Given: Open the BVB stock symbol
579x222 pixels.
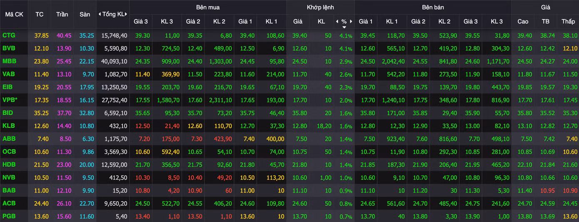Looking at the screenshot, I should pyautogui.click(x=9, y=48).
